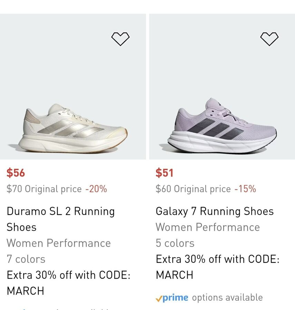Favorite the Galaxy 7 shoes with heart
The image size is (295, 310).
coord(269,39)
